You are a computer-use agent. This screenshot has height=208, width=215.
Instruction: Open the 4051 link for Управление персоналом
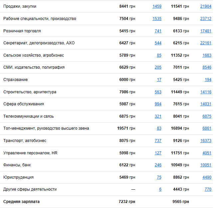pyautogui.click(x=207, y=153)
